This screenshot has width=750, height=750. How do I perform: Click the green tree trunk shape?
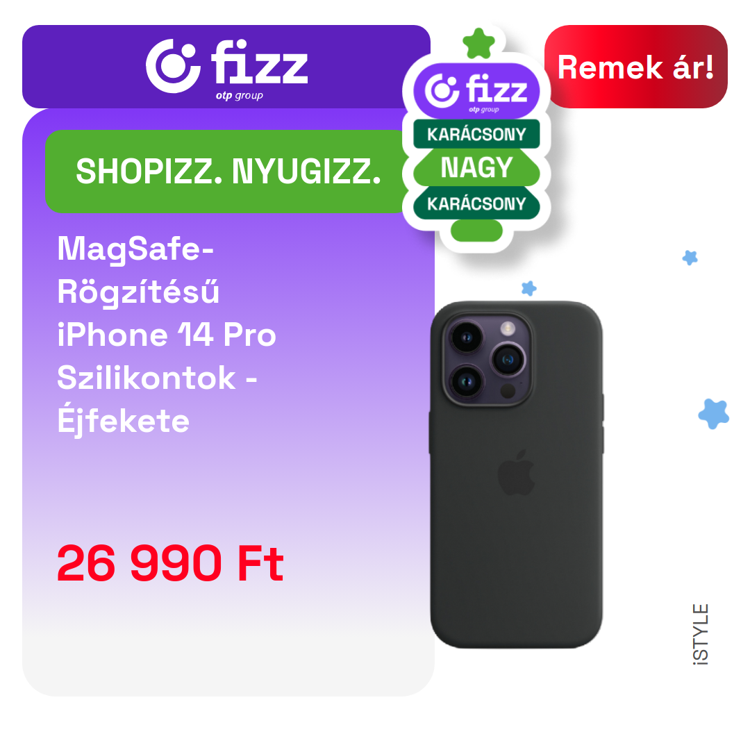click(x=476, y=231)
